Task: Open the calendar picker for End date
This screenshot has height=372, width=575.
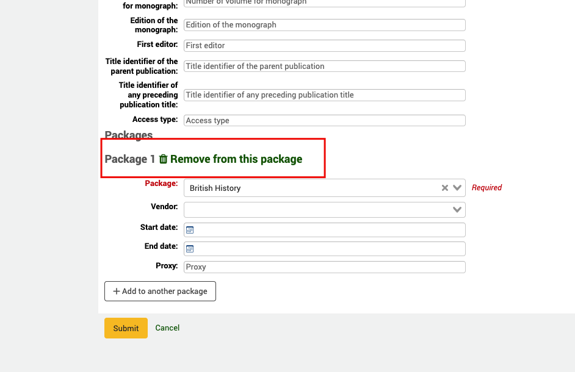Action: click(x=189, y=248)
